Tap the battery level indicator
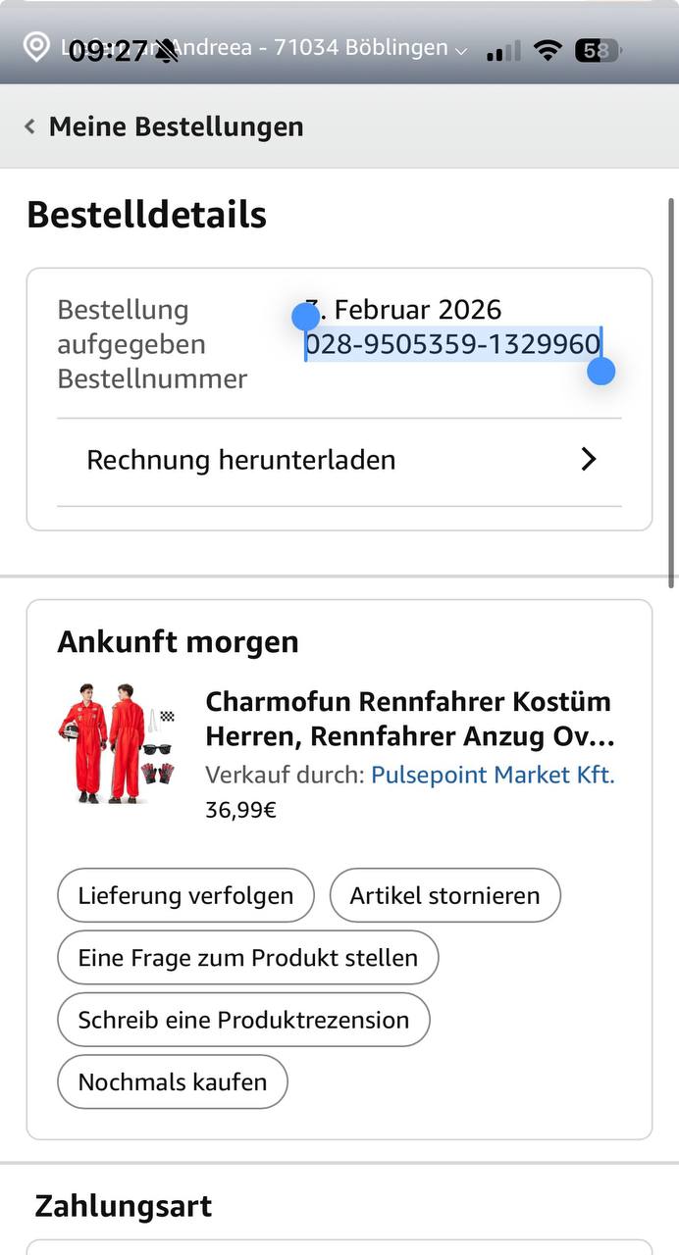Image resolution: width=679 pixels, height=1255 pixels. pyautogui.click(x=596, y=50)
